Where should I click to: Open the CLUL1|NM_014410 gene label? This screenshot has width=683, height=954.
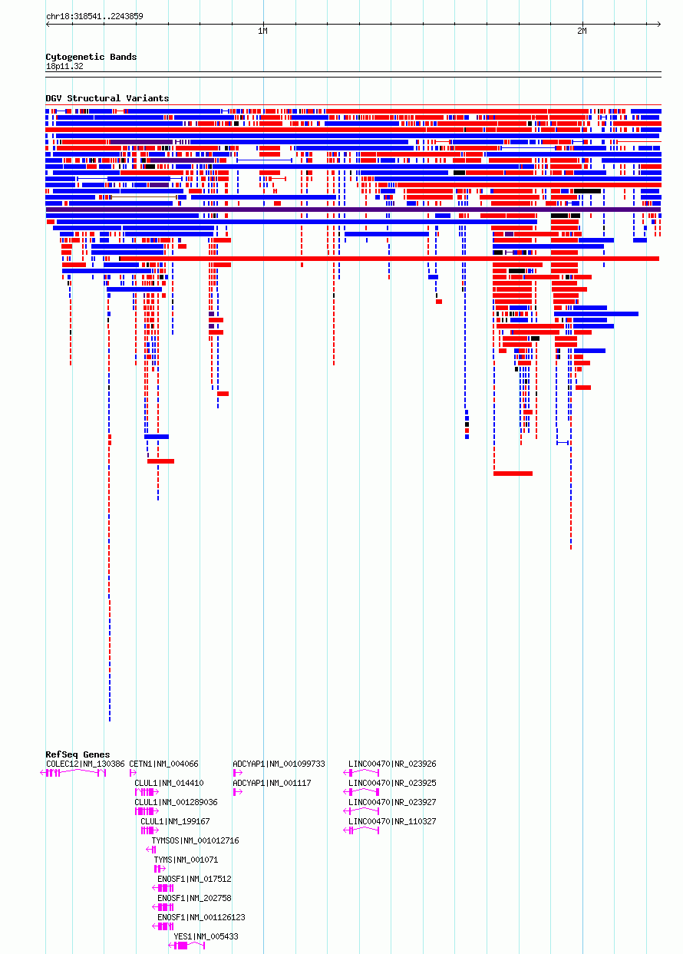(x=169, y=783)
